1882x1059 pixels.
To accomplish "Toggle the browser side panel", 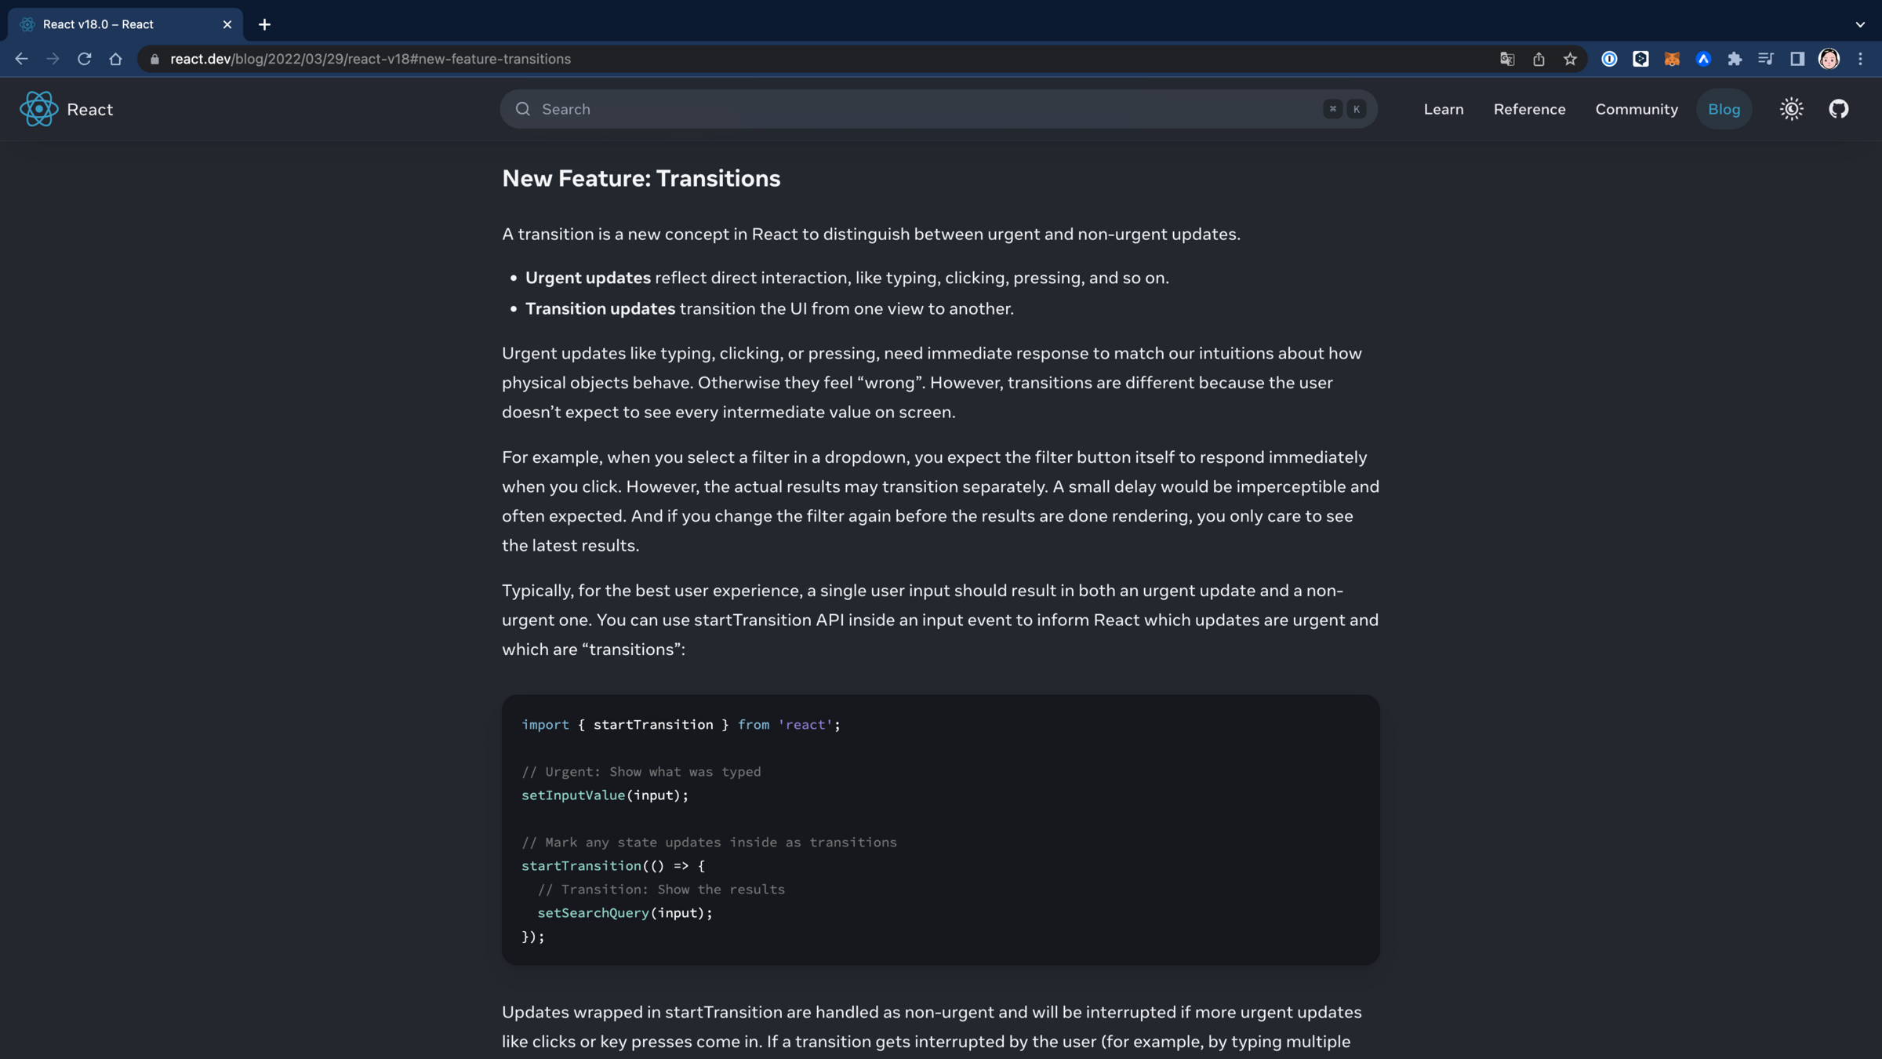I will tap(1797, 59).
